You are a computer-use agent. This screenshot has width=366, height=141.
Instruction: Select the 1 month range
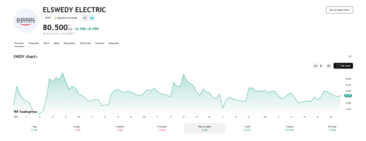tap(119, 128)
